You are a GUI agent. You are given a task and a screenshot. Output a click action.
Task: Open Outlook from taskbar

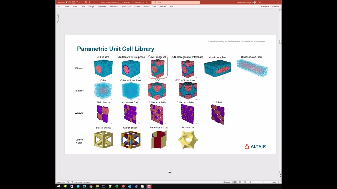point(130,186)
